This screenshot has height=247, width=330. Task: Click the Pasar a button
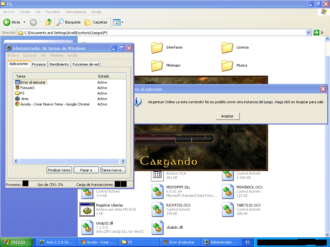[86, 170]
